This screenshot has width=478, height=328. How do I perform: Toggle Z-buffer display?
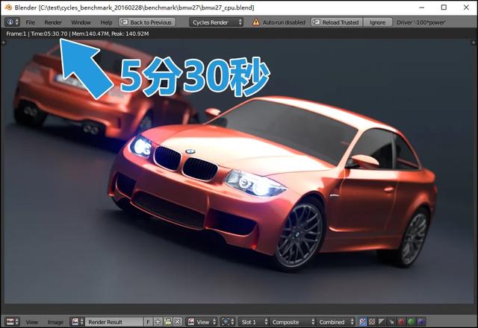coord(391,321)
